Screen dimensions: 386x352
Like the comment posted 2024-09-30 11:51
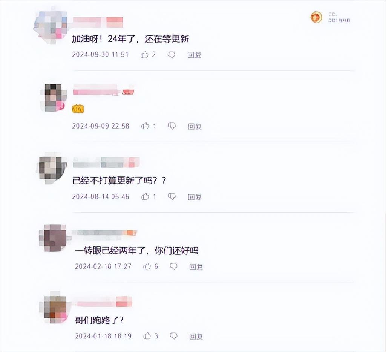(x=144, y=54)
